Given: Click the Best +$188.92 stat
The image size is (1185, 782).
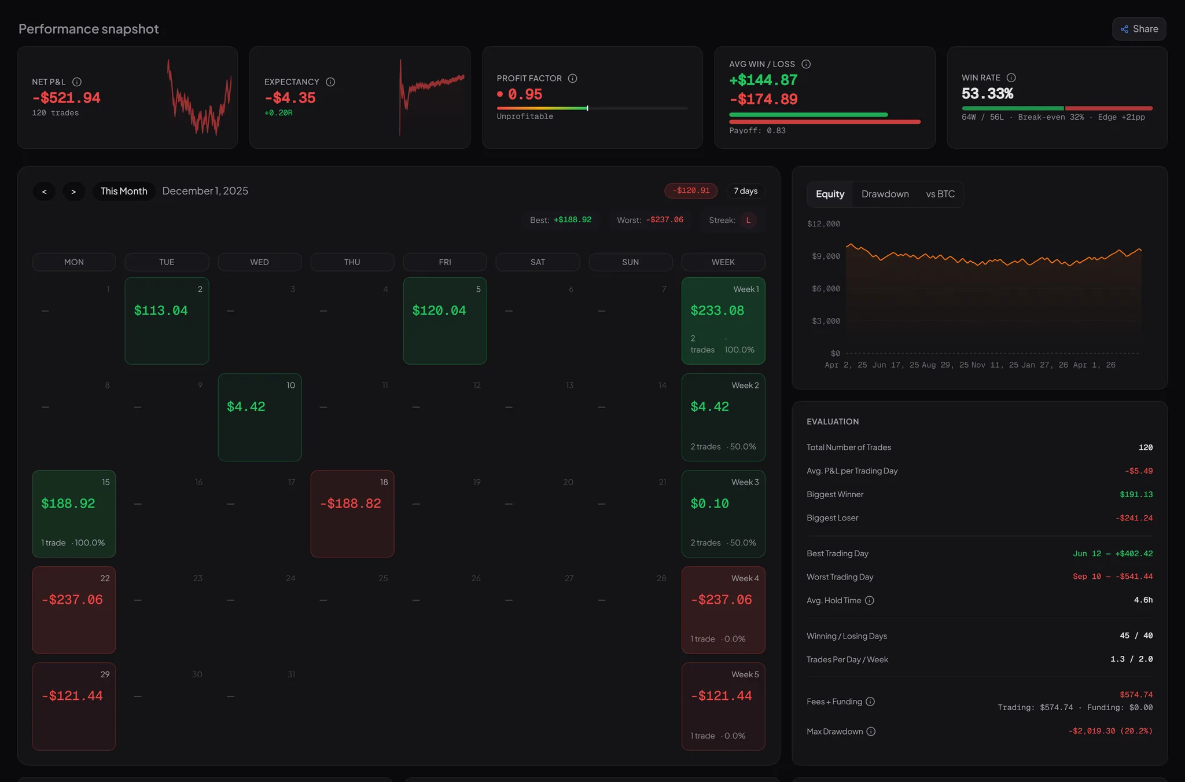Looking at the screenshot, I should [561, 220].
